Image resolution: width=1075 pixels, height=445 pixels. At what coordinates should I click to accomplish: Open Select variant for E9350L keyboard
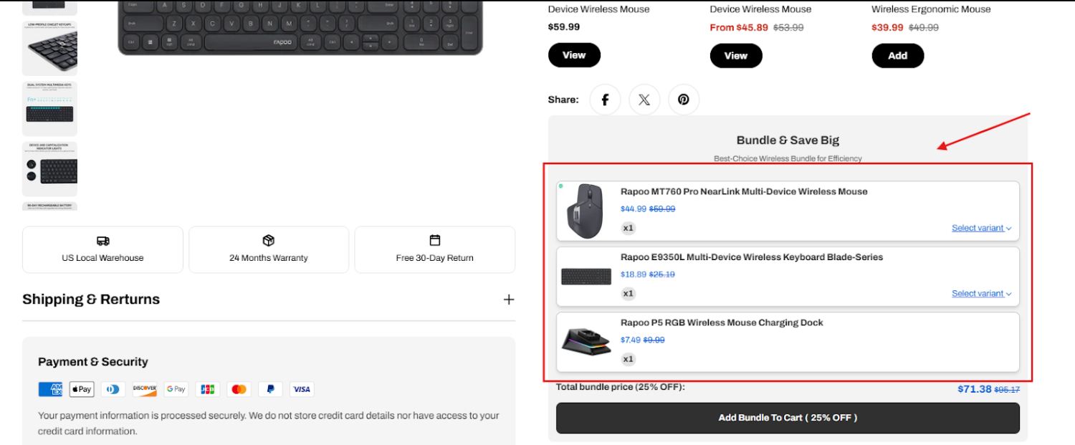pyautogui.click(x=981, y=294)
